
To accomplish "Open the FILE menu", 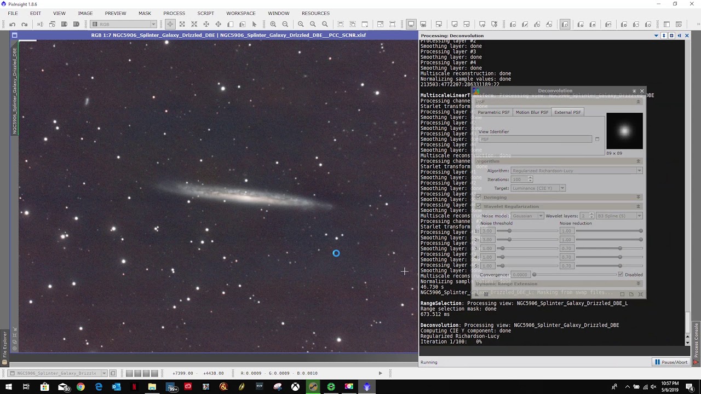I will [x=13, y=13].
